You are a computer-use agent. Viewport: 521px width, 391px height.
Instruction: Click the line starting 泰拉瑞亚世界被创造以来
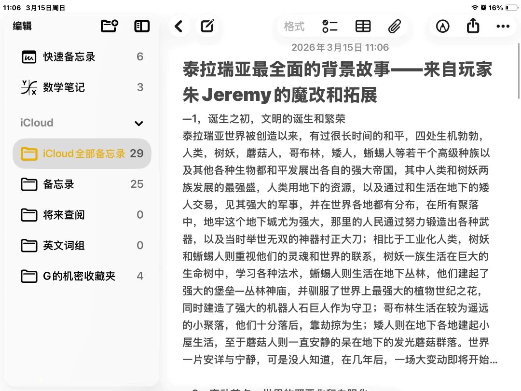click(x=333, y=136)
